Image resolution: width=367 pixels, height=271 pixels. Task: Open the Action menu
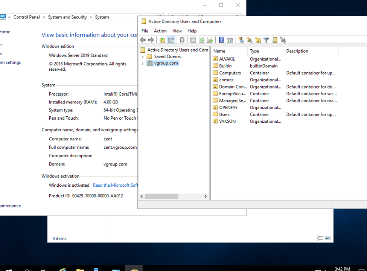pyautogui.click(x=160, y=31)
